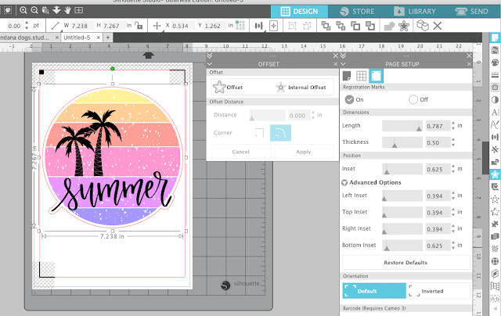Click the Offset star icon in toolbar

tap(404, 26)
